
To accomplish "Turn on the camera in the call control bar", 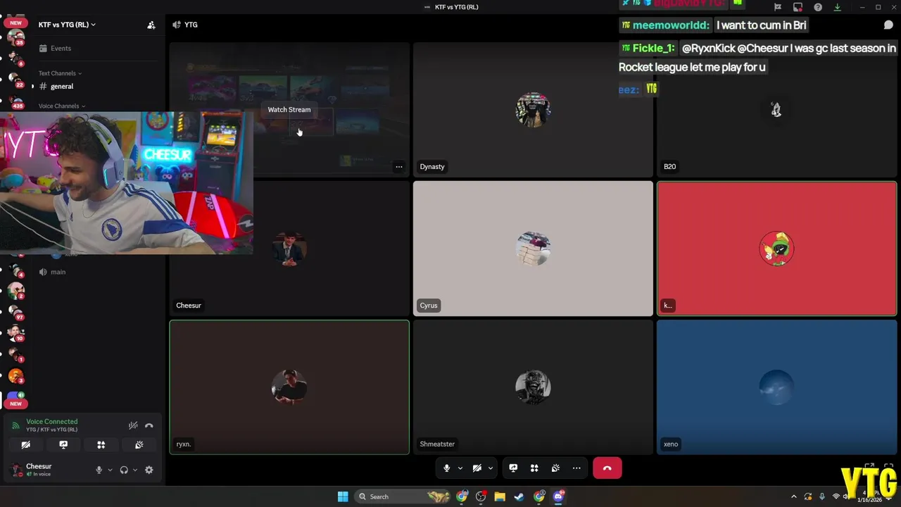I will pyautogui.click(x=477, y=468).
